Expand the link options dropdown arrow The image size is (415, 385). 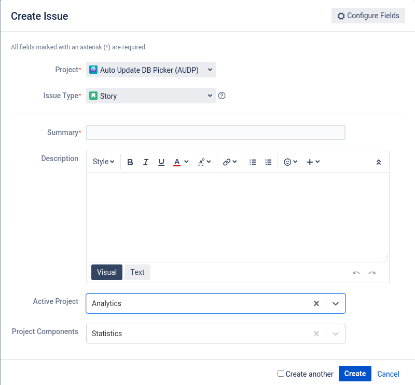coord(235,162)
